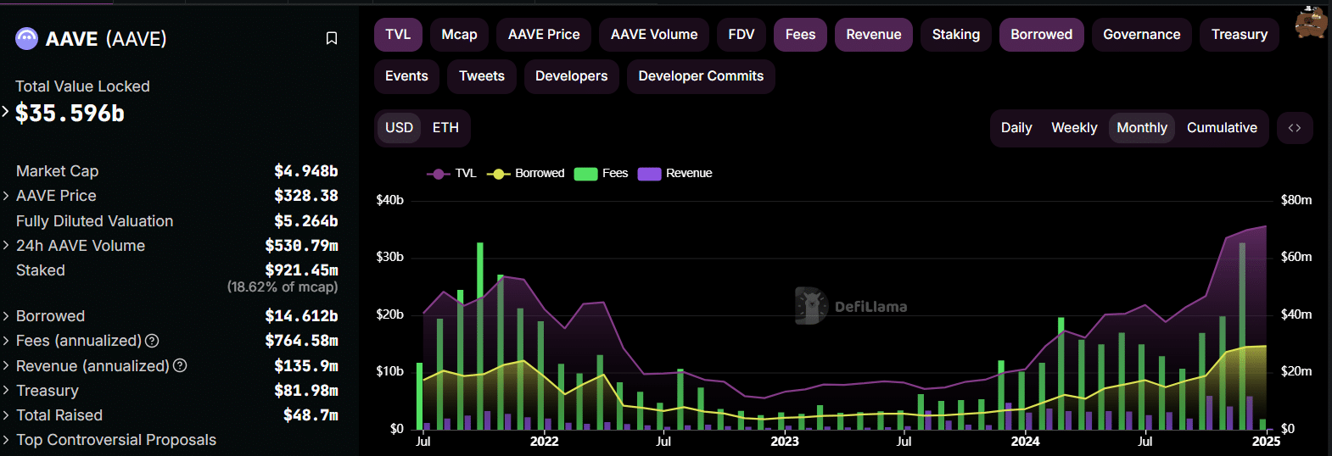Click the info icon beside Revenue (annualized)
The width and height of the screenshot is (1332, 456).
click(x=180, y=365)
